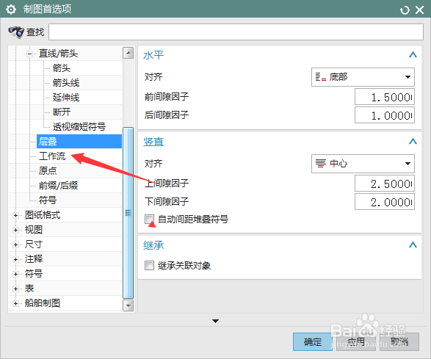Image resolution: width=431 pixels, height=359 pixels.
Task: Click the tree scrollbar up arrow
Action: pos(128,53)
